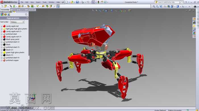This screenshot has width=199, height=111.
Task: Expand the light grey high gloss plastic node
Action: (x=1, y=29)
